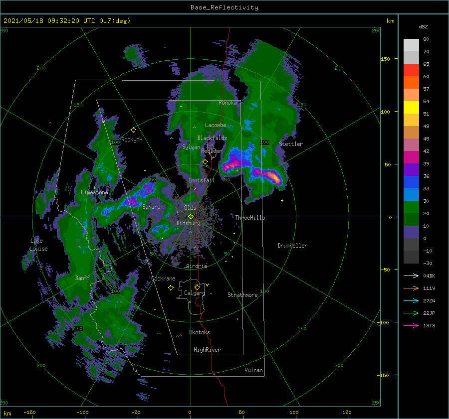
Task: Click the Ponoka city label
Action: coord(227,103)
